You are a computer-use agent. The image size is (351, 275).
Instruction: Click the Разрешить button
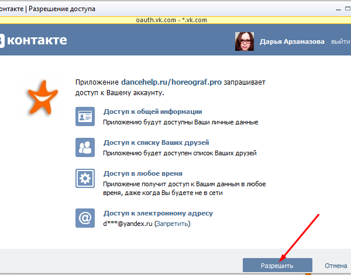pyautogui.click(x=277, y=265)
